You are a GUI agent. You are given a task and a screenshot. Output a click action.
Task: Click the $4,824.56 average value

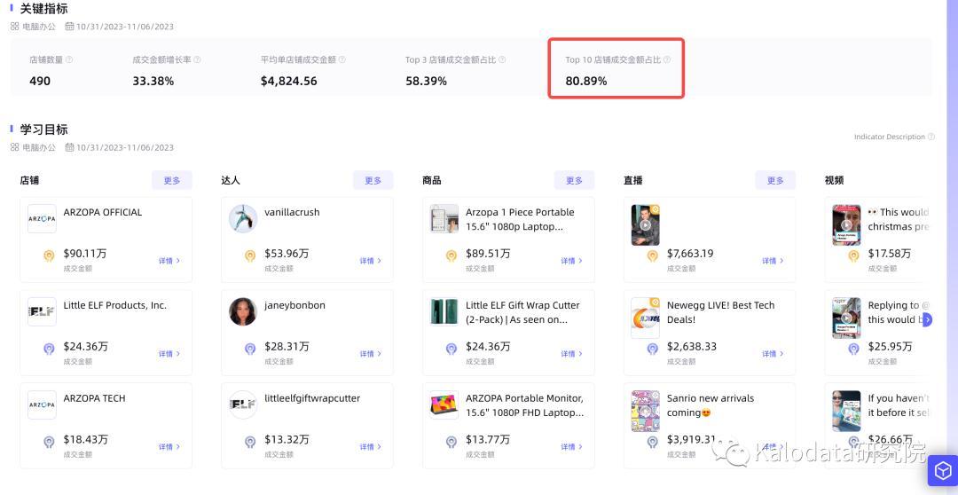click(289, 81)
